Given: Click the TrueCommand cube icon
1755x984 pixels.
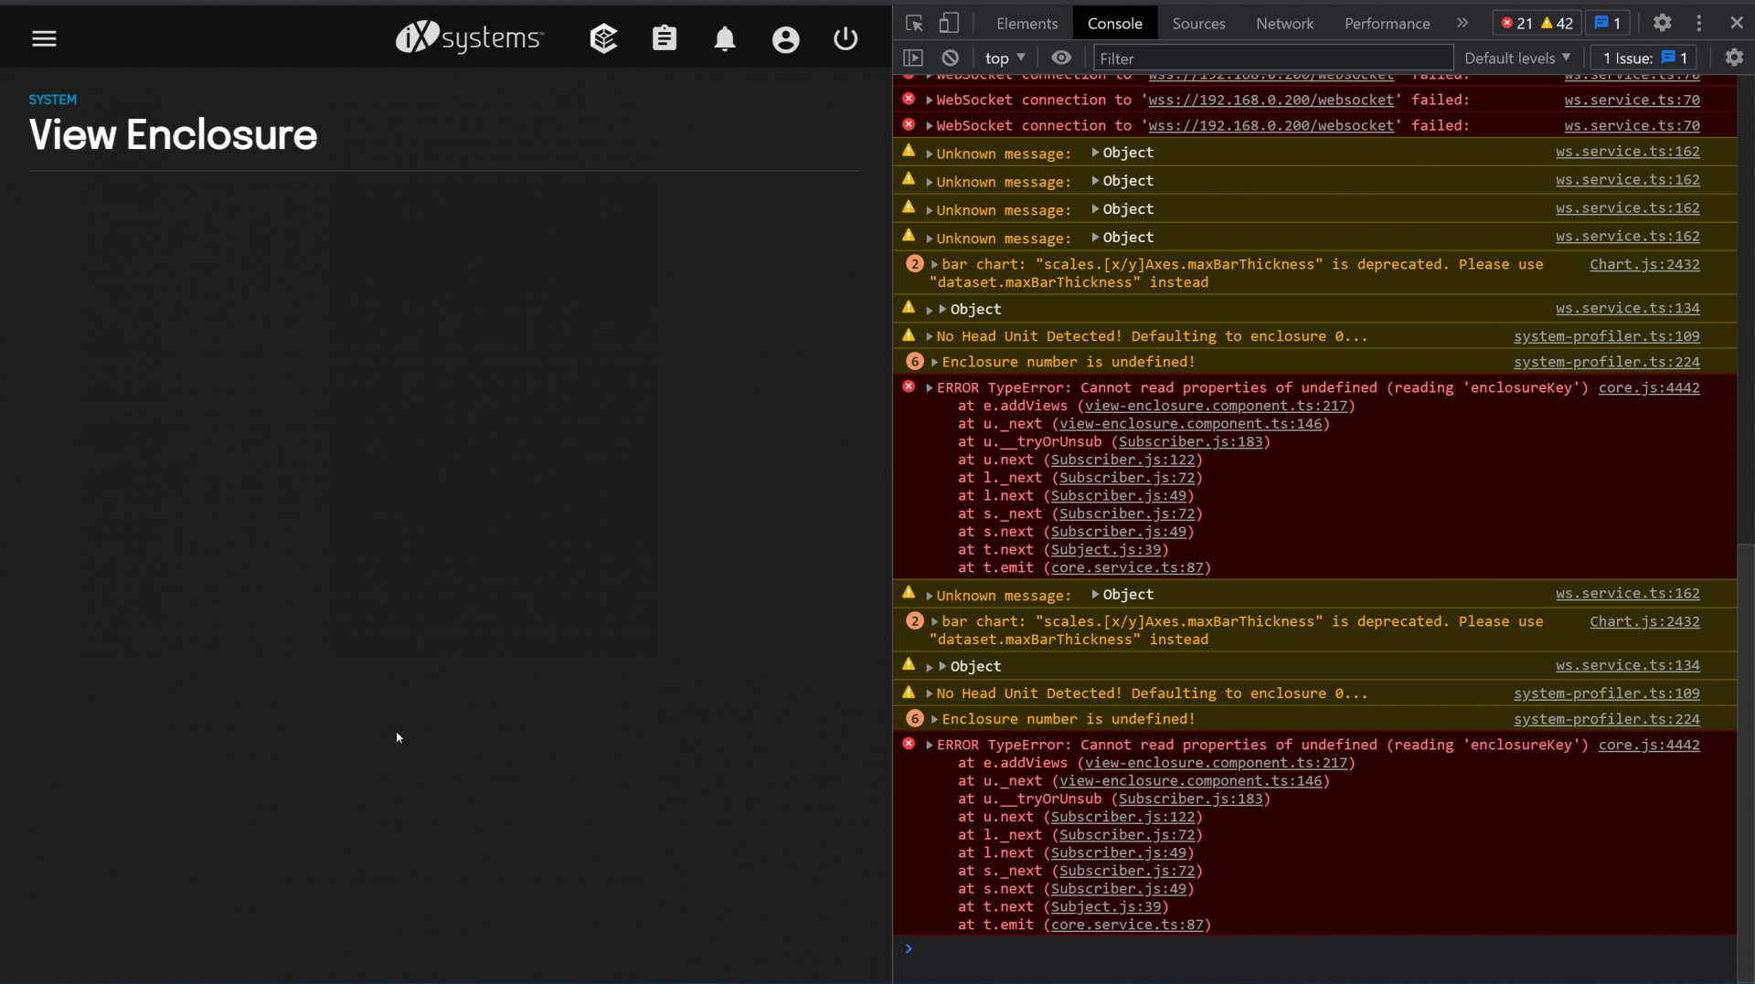Looking at the screenshot, I should click(603, 38).
